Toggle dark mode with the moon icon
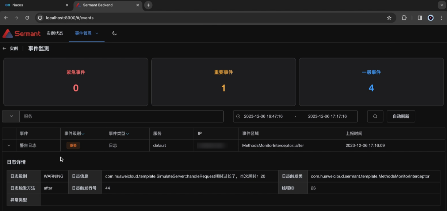447x211 pixels. [114, 33]
